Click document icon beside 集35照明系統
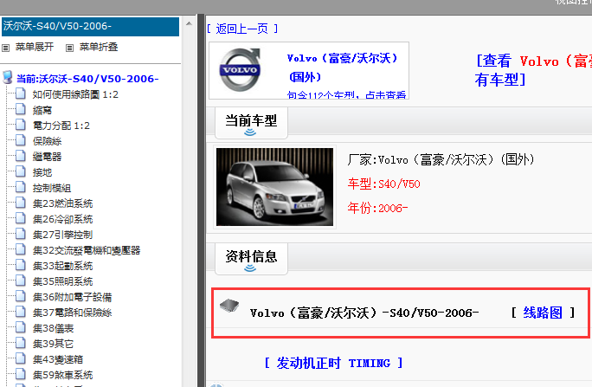The width and height of the screenshot is (592, 387). [21, 281]
